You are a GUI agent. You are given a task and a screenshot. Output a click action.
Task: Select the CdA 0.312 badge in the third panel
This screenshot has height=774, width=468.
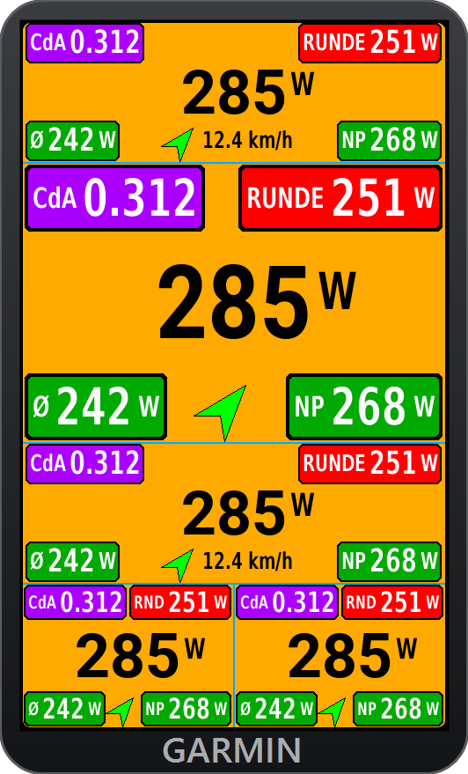[x=84, y=463]
